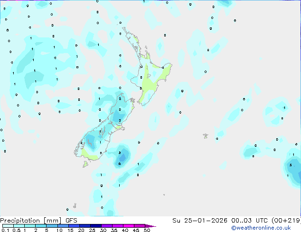This screenshot has height=232, width=301.
Task: Click the '25' legend label
Action: tap(92, 230)
